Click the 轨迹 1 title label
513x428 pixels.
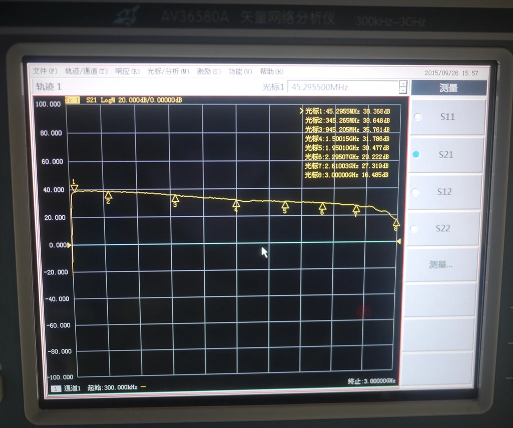pyautogui.click(x=49, y=86)
